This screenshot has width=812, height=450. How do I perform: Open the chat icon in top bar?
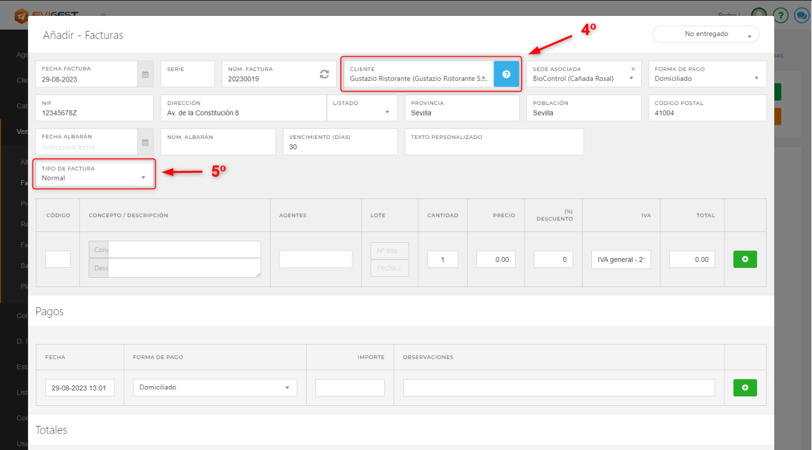[801, 15]
